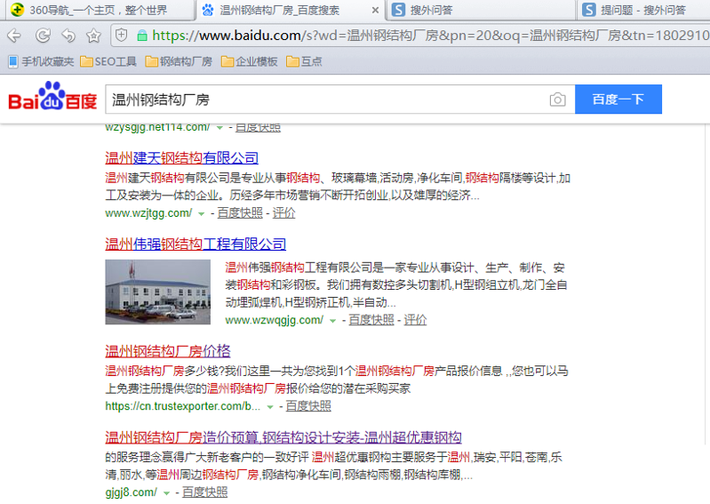Viewport: 710px width, 504px height.
Task: Expand dropdown arrow beside wzysgjg.net114.com
Action: 219,128
